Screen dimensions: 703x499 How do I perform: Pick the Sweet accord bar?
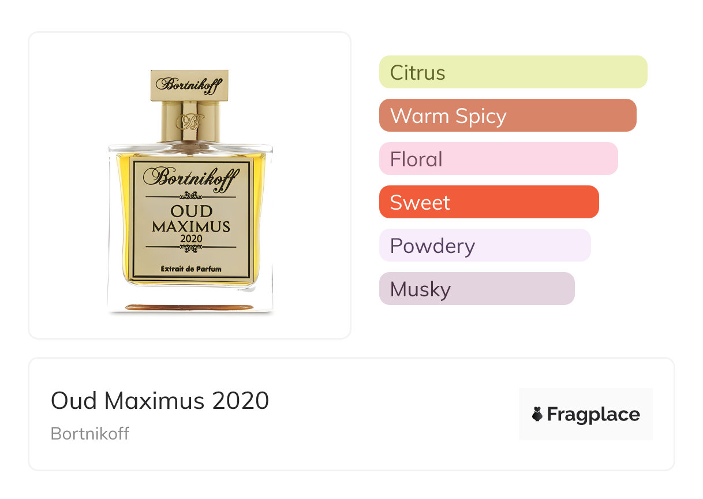click(489, 202)
